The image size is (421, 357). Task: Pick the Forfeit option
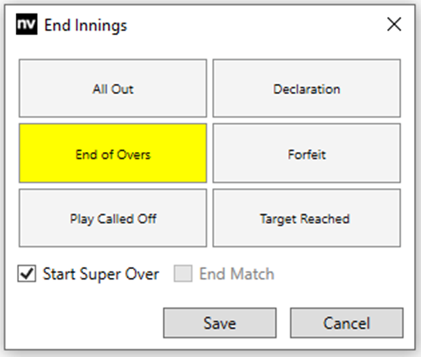pos(306,155)
